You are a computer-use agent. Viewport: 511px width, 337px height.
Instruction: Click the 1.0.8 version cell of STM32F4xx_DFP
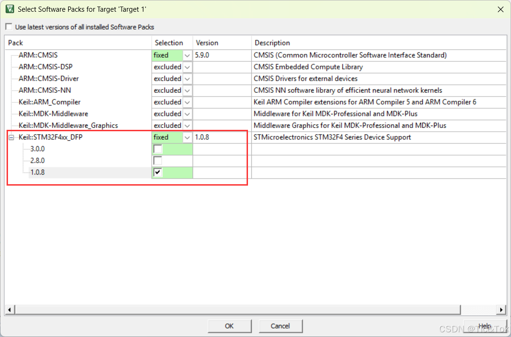point(222,137)
